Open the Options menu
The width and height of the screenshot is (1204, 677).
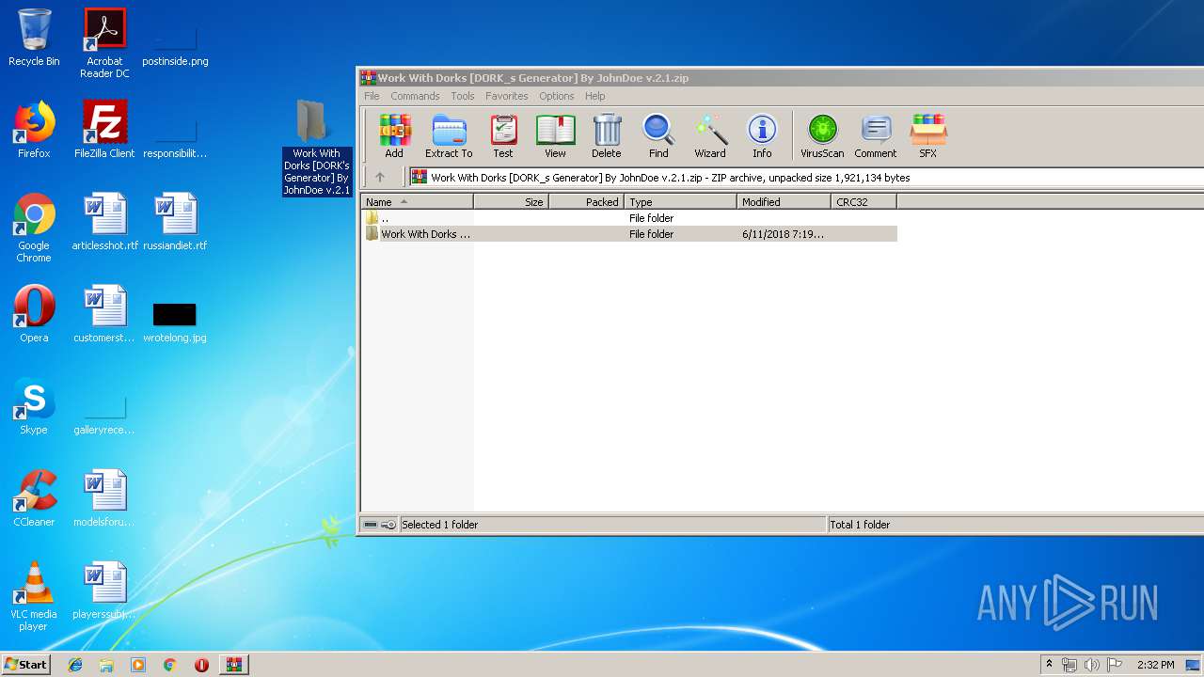click(x=557, y=96)
